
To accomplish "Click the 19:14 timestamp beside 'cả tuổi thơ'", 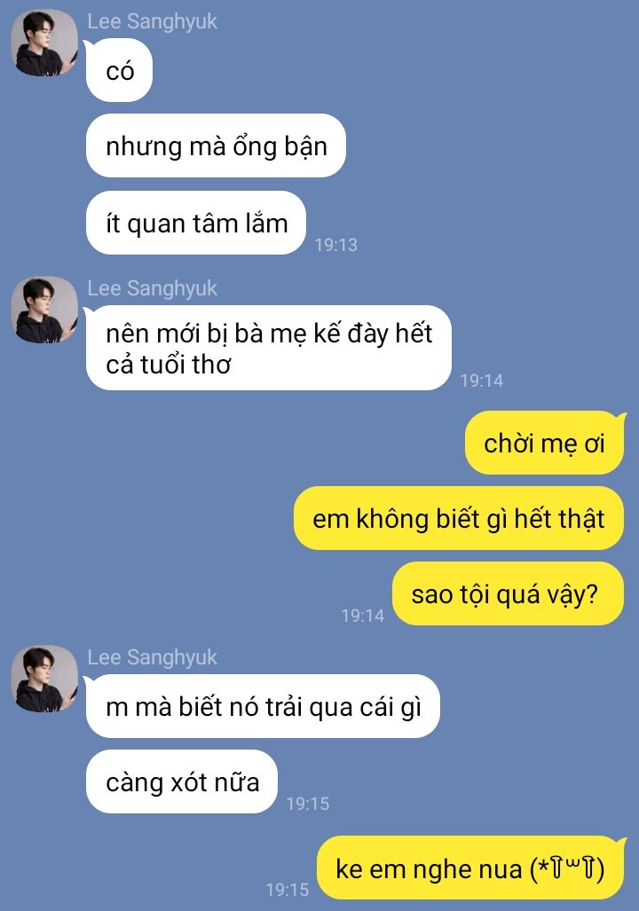I will (x=481, y=381).
